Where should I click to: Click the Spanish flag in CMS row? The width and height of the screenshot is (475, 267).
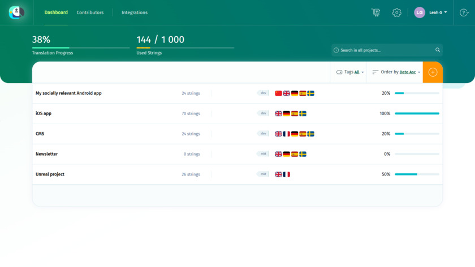click(x=303, y=134)
